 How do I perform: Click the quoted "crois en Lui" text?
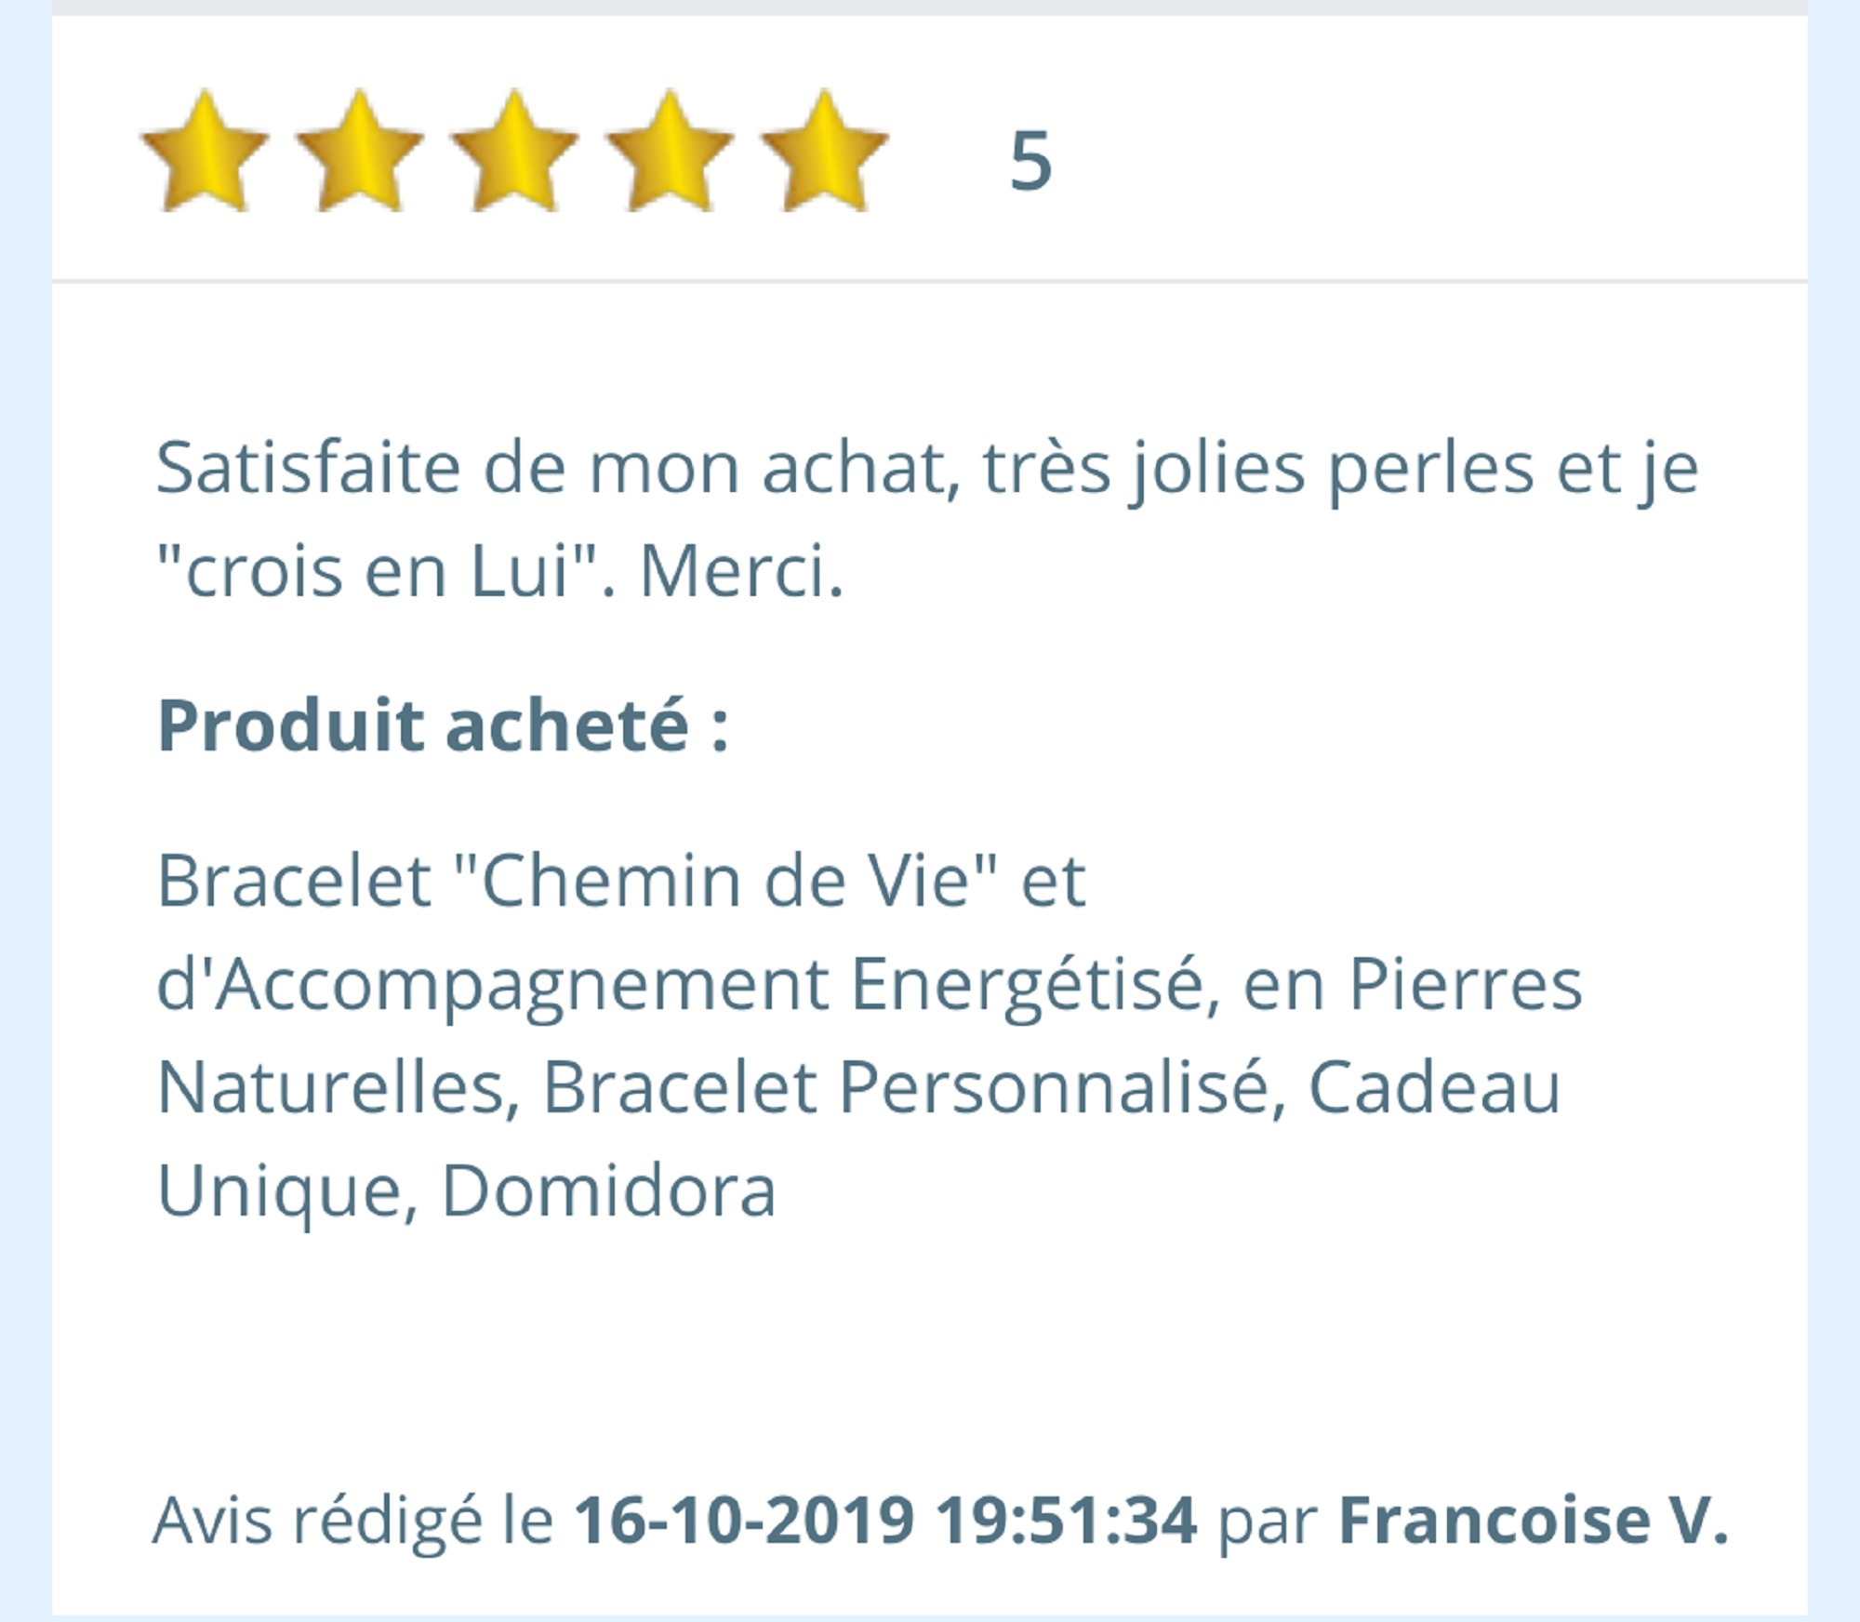click(x=377, y=570)
